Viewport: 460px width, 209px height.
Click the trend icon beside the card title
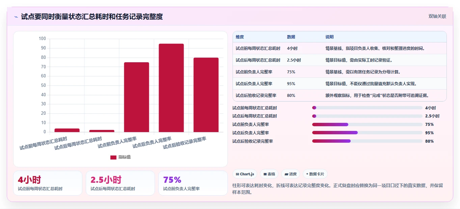[x=16, y=17]
